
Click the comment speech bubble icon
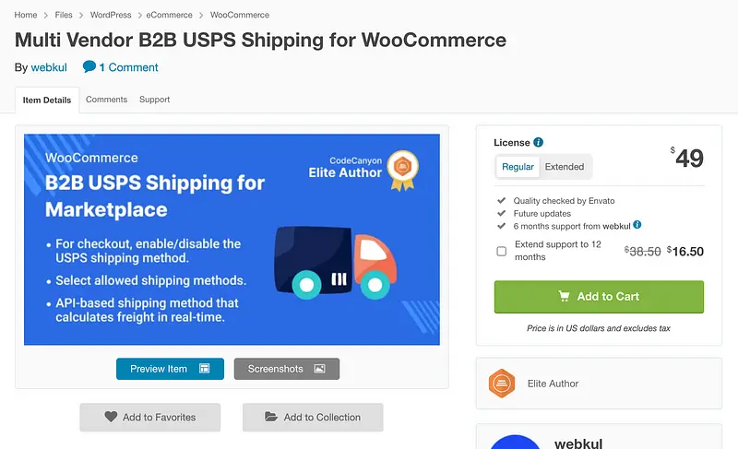(89, 66)
